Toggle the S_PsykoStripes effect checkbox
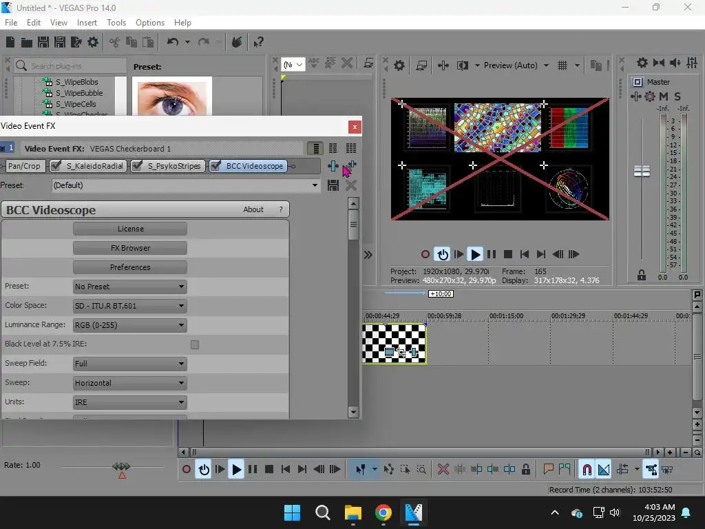705x529 pixels. coord(137,166)
